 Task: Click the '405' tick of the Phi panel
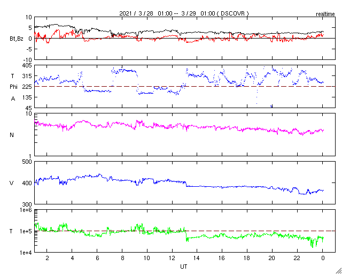click(28, 65)
